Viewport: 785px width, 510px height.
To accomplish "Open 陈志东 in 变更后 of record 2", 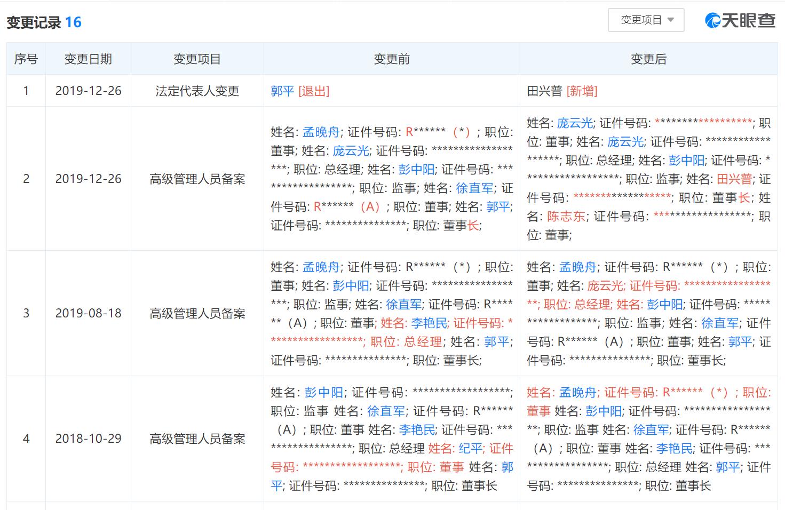I will tap(566, 217).
